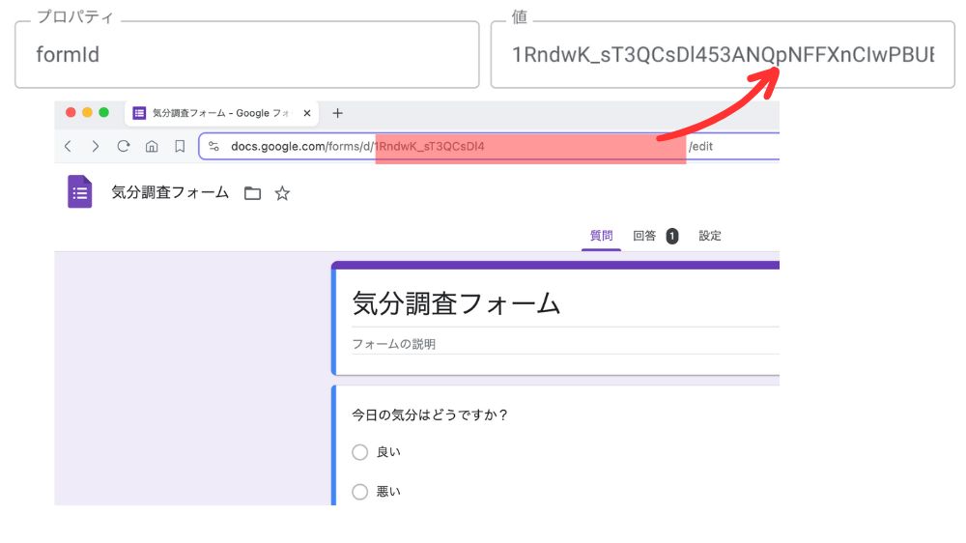Click the purple Google Forms logo
The height and width of the screenshot is (543, 966).
[x=80, y=192]
